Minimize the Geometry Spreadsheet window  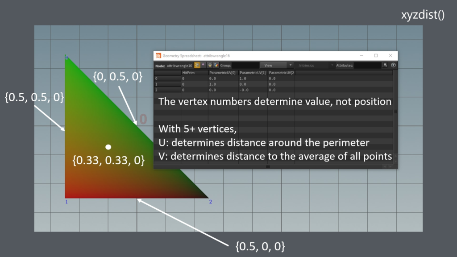361,56
